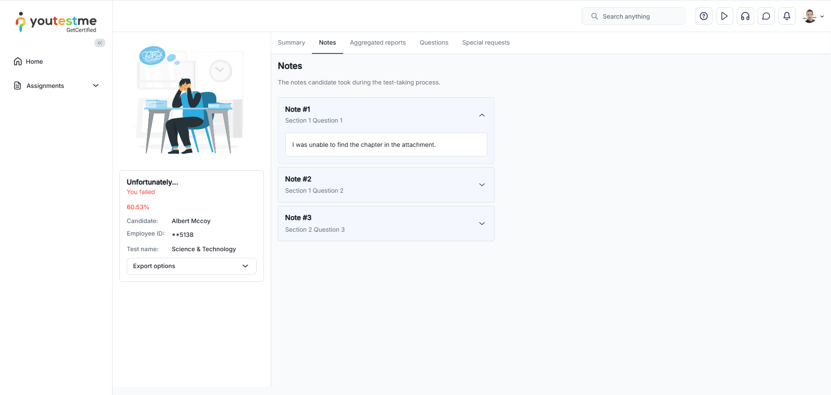Open the Export options dropdown

coord(191,266)
